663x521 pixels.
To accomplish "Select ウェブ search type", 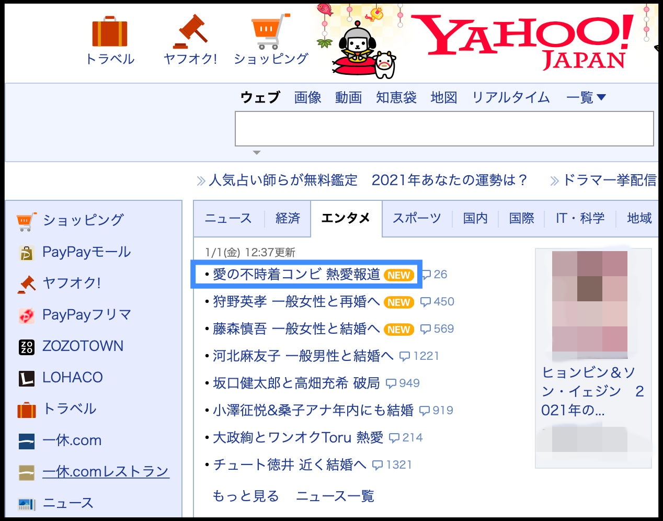I will click(x=260, y=97).
